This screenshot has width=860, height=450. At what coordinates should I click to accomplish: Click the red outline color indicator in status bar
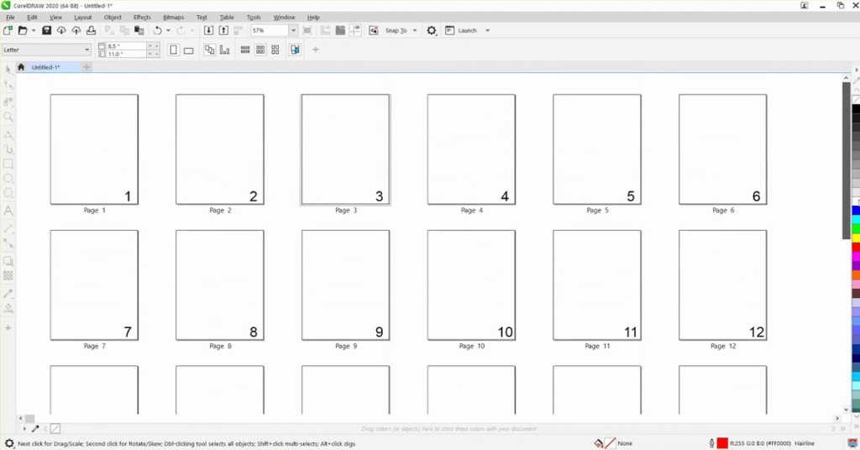[721, 443]
